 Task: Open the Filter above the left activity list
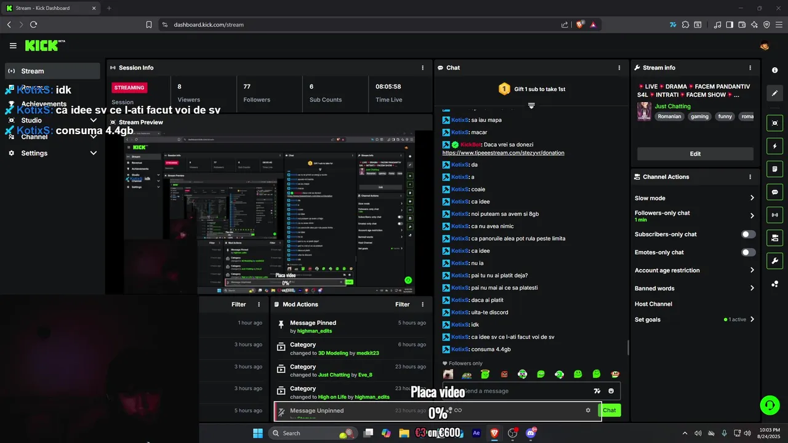pos(238,305)
